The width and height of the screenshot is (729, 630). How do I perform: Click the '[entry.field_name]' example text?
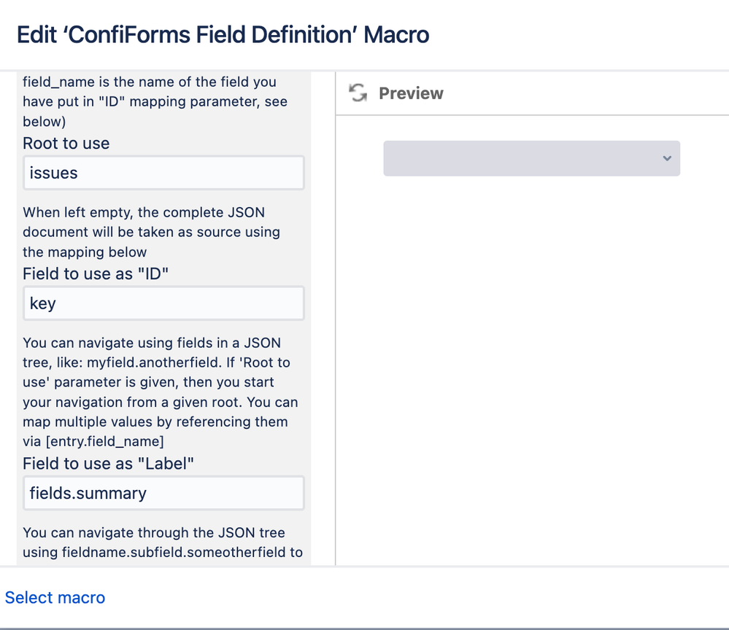coord(104,441)
